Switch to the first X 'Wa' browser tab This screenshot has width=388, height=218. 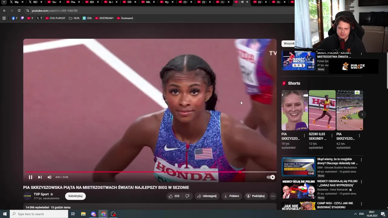tap(16, 2)
